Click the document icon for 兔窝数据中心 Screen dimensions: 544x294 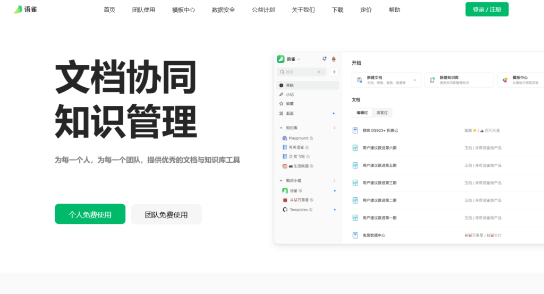pos(355,236)
